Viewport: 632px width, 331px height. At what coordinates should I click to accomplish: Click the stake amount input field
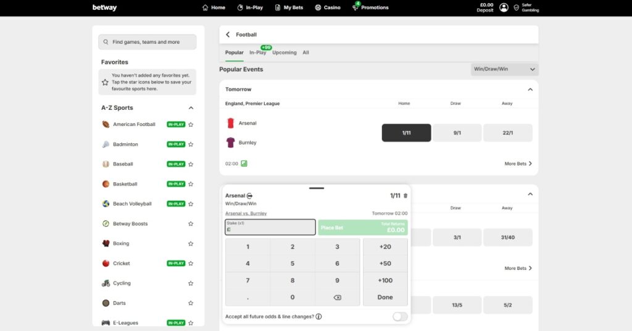click(270, 227)
